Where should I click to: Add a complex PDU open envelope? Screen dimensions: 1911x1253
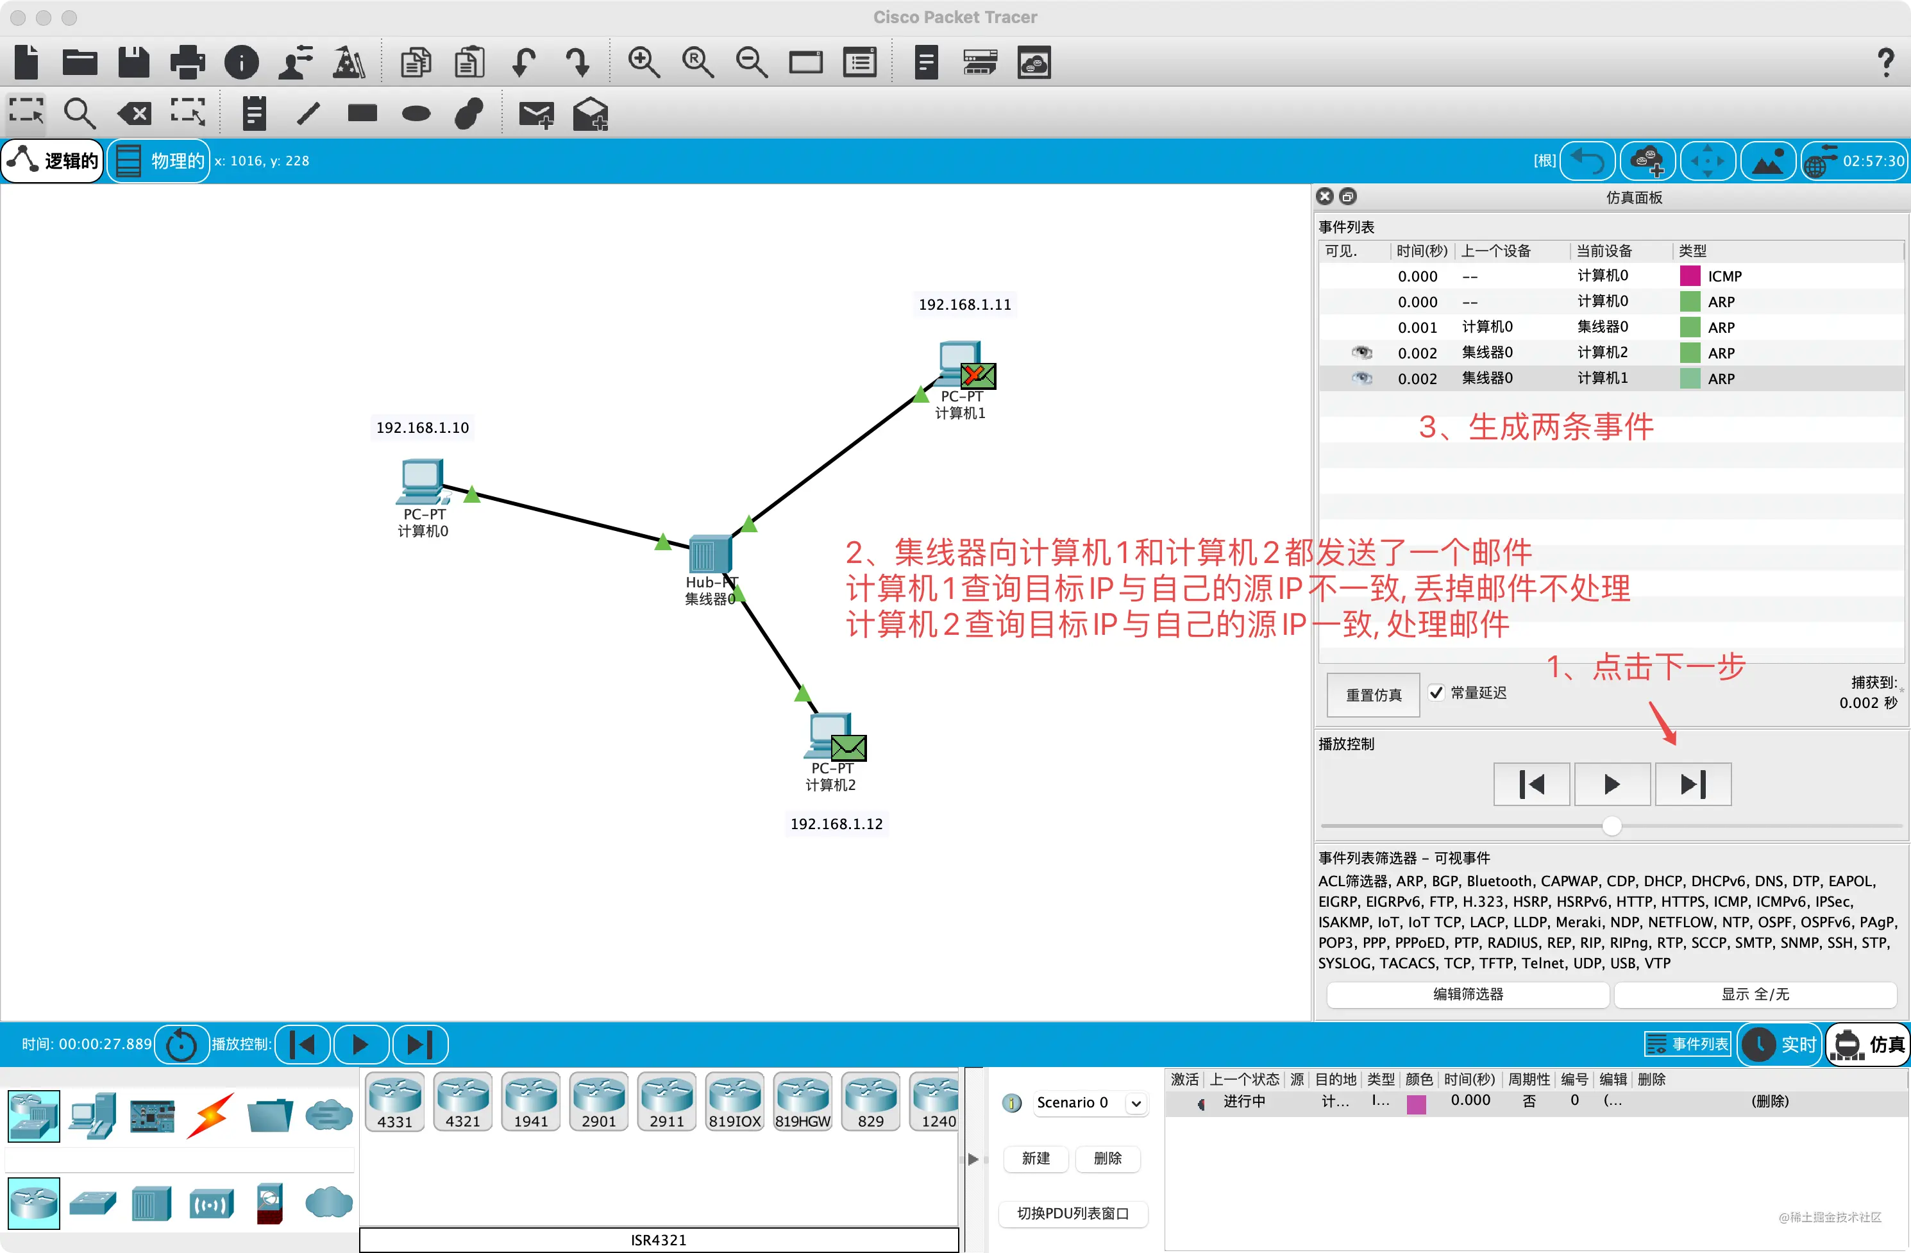pos(590,114)
